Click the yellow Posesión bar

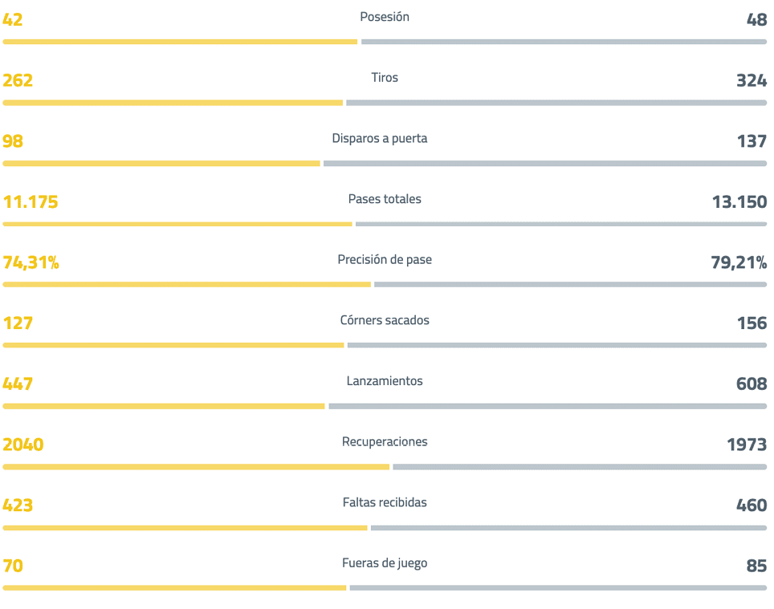pos(180,42)
